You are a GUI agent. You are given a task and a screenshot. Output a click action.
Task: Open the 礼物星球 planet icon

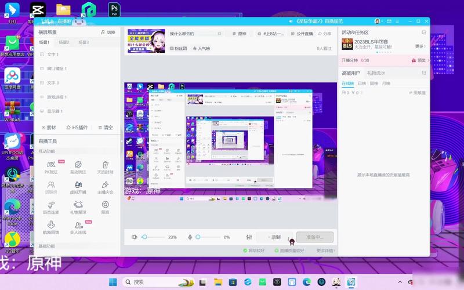(78, 208)
